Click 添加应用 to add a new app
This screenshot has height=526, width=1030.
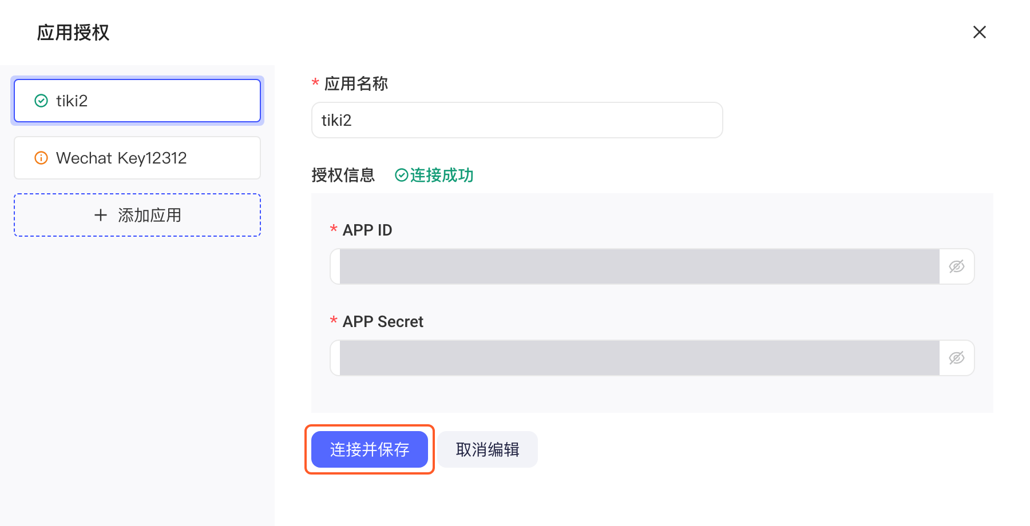tap(137, 215)
